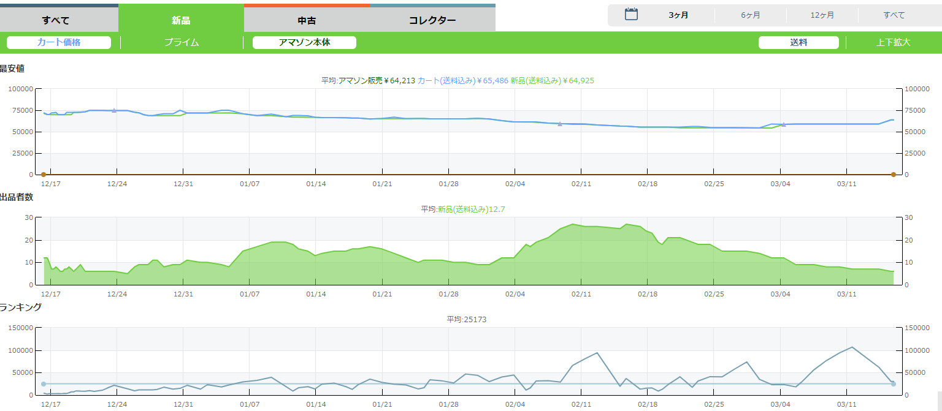Click the average dot at ranking chart's left end
The width and height of the screenshot is (942, 411).
(43, 384)
